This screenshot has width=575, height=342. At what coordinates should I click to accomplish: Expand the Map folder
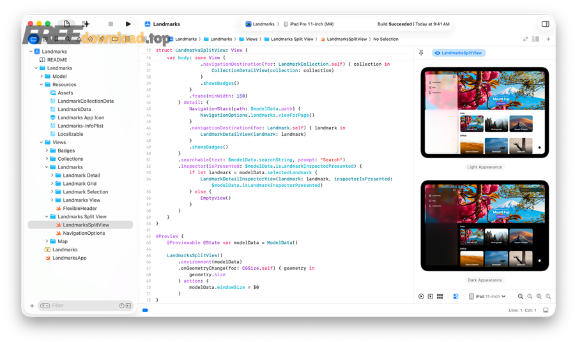click(47, 241)
